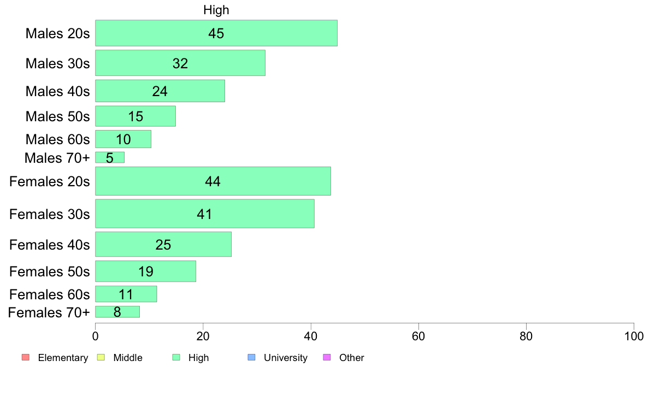Click the University legend label text
This screenshot has height=402, width=649.
(x=286, y=358)
